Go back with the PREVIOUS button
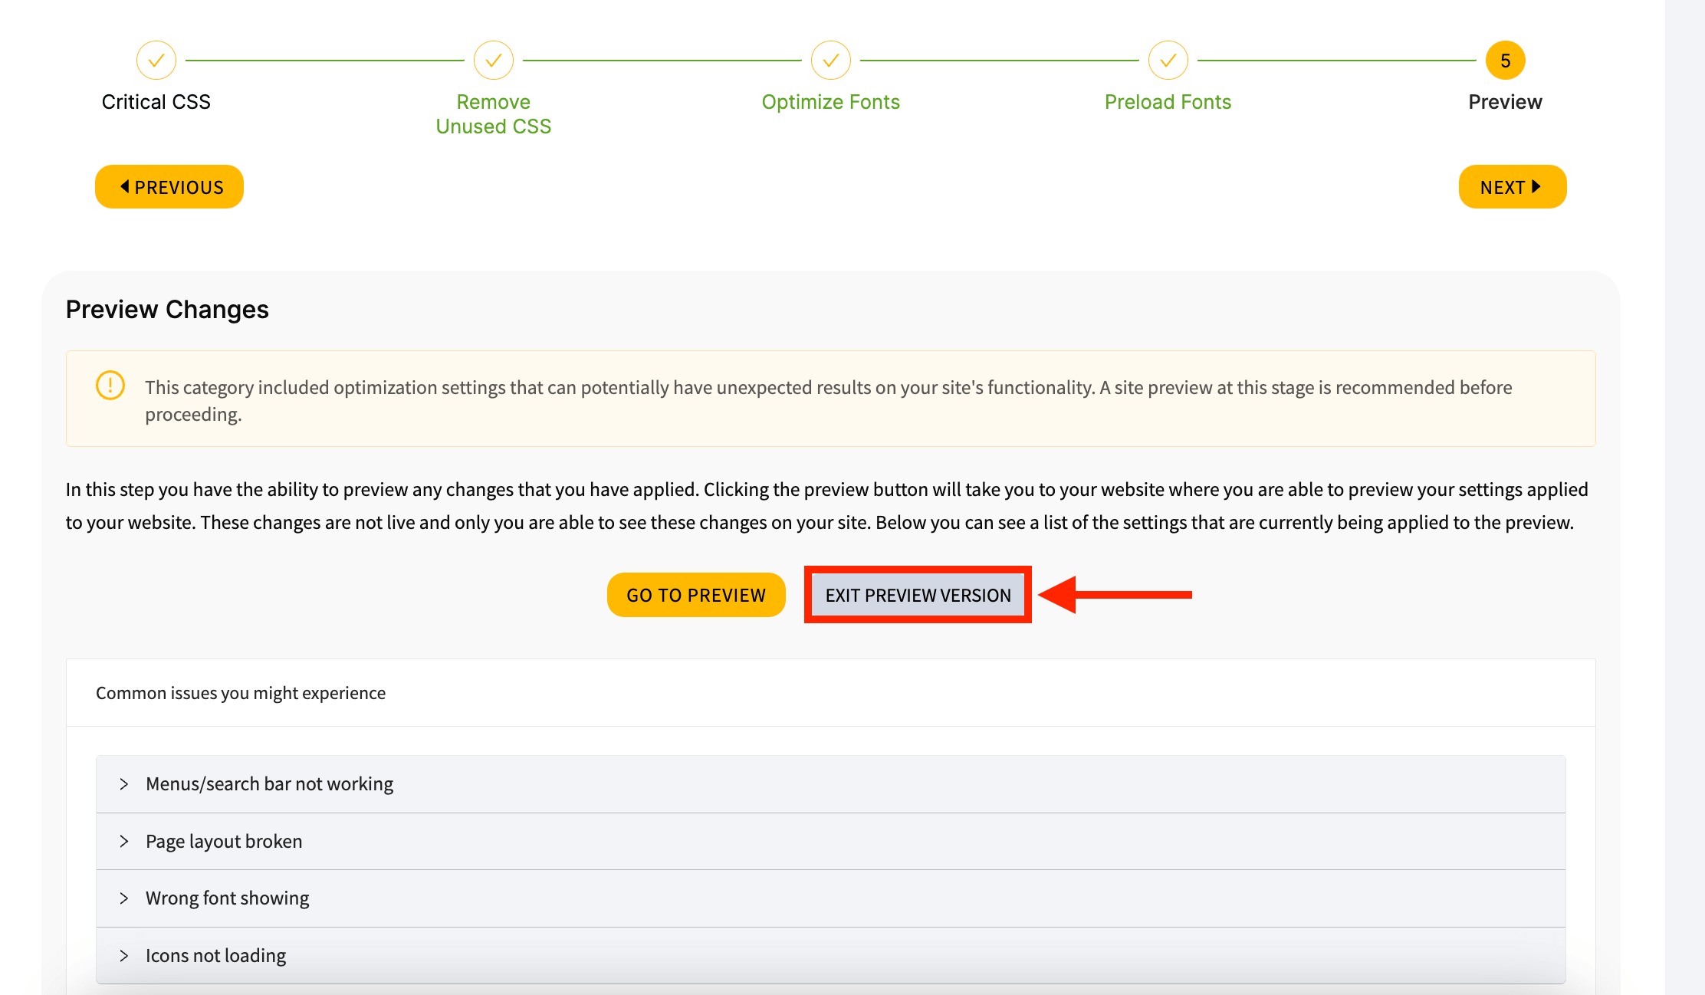 coord(169,187)
